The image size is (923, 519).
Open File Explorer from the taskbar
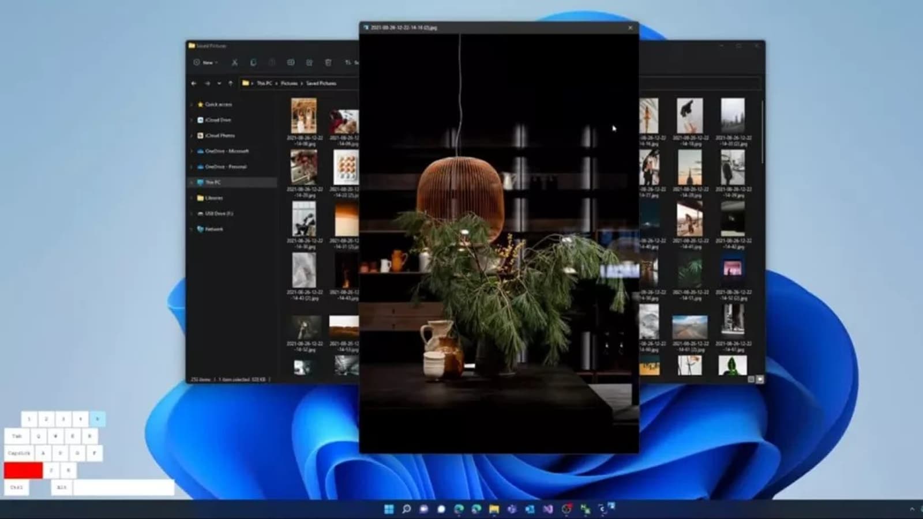494,509
